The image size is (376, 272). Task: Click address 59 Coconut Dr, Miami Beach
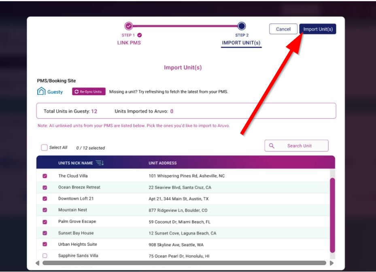coord(179,222)
